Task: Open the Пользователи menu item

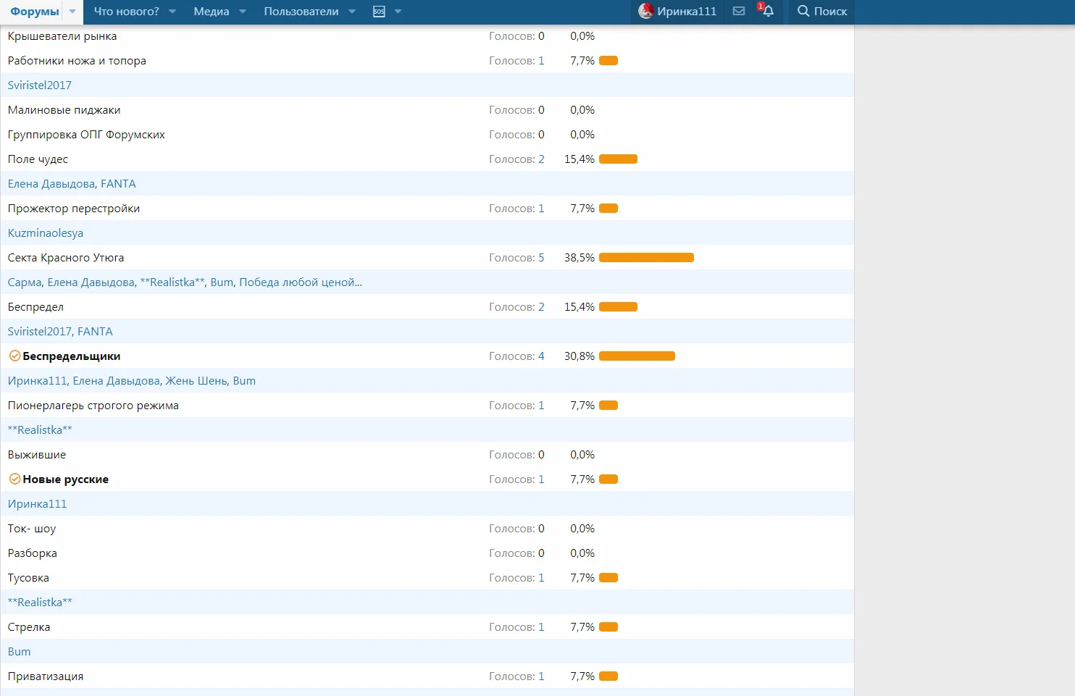Action: click(x=301, y=12)
